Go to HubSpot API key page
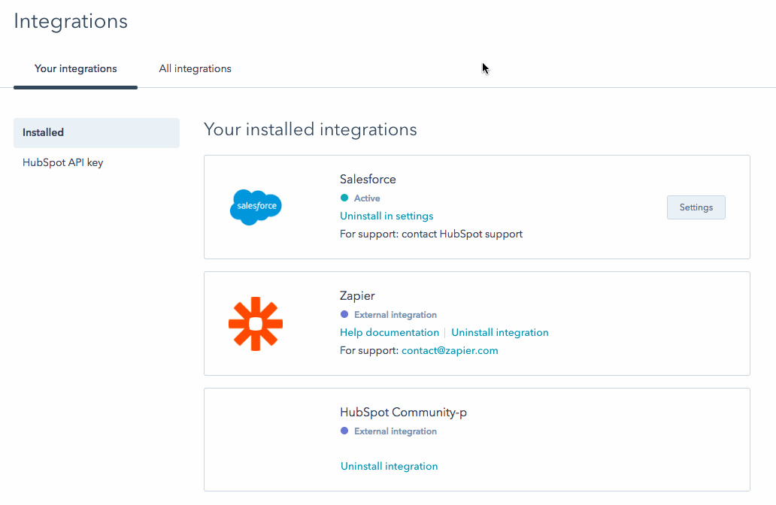The height and width of the screenshot is (505, 776). [62, 162]
